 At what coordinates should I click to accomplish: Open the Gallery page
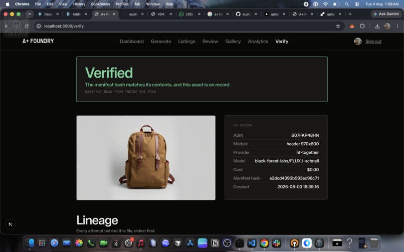(233, 42)
